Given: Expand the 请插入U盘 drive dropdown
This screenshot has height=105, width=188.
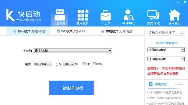Looking at the screenshot, I should coord(73,51).
